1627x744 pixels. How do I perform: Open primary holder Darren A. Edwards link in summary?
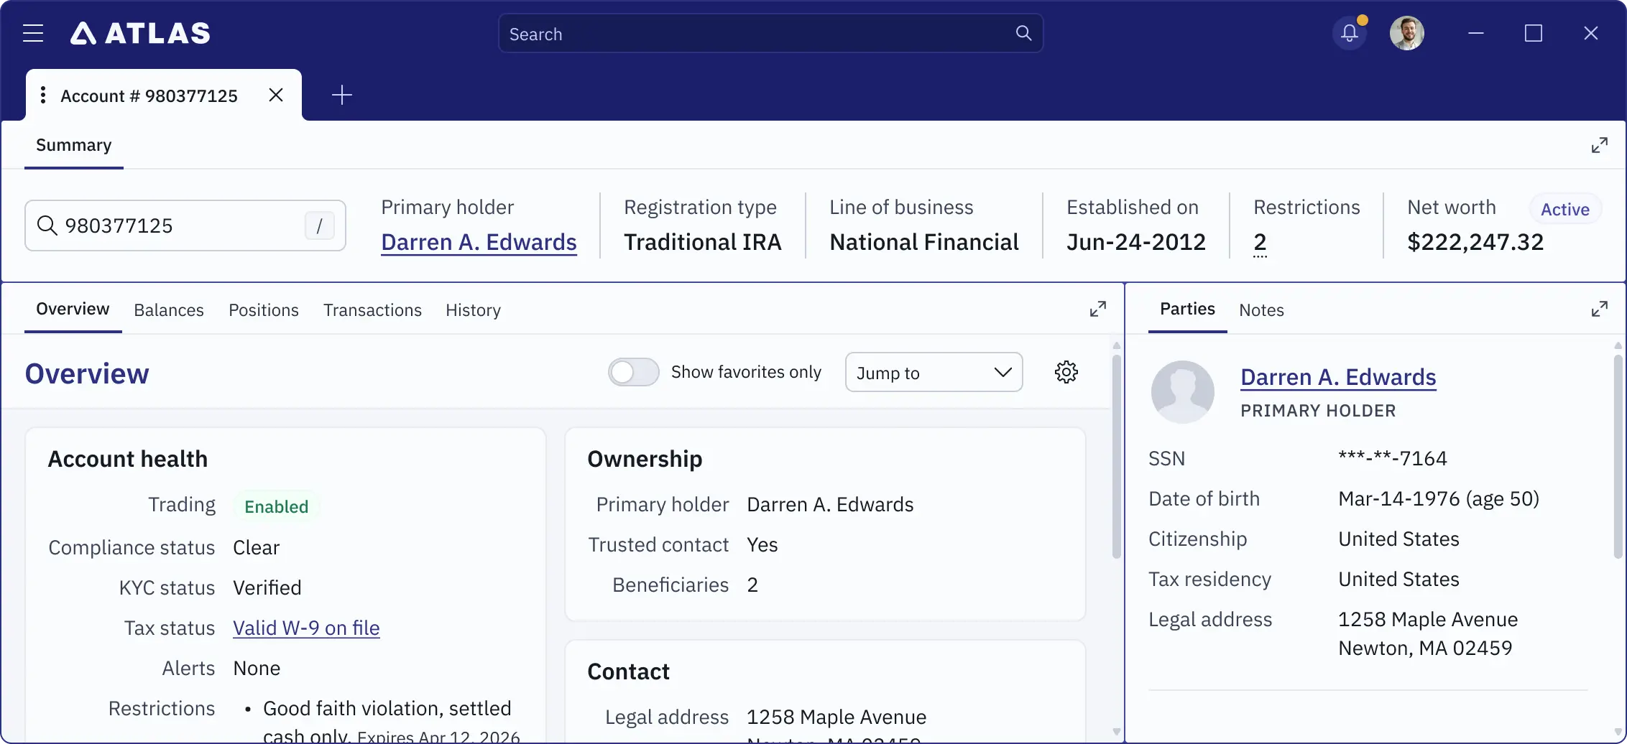pos(479,243)
